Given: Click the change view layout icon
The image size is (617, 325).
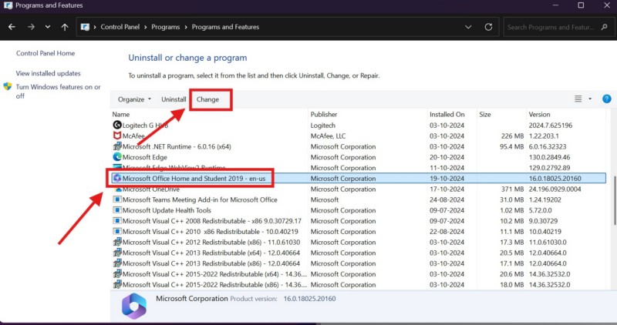Looking at the screenshot, I should click(x=578, y=99).
